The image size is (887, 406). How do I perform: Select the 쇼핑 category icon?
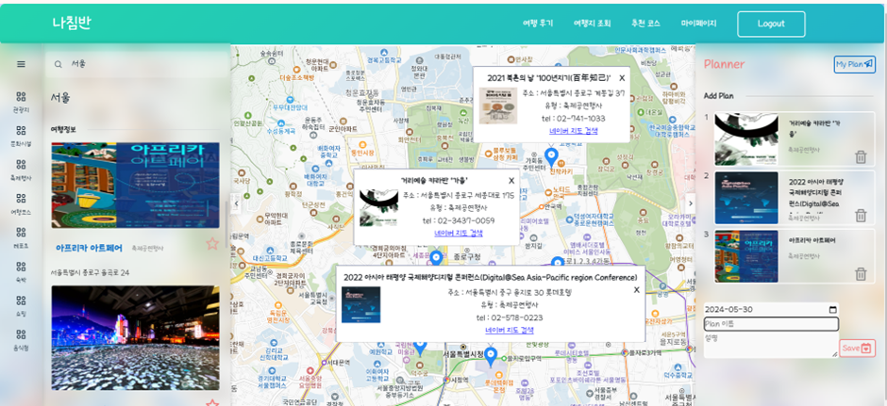coord(21,300)
